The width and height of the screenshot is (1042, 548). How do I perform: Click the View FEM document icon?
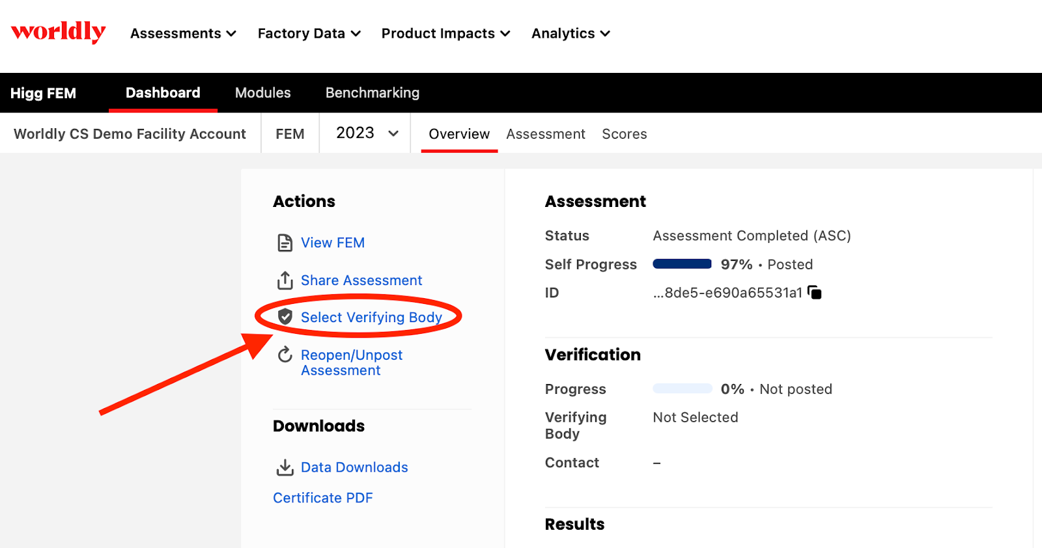point(285,243)
